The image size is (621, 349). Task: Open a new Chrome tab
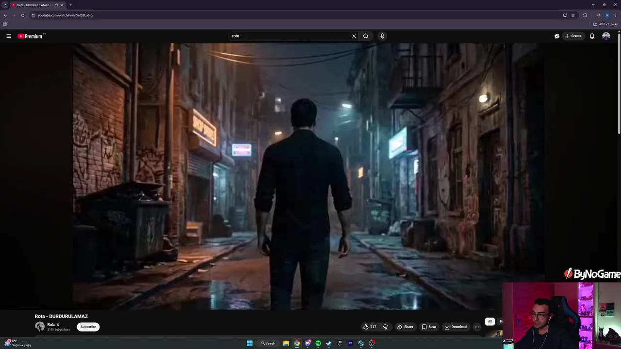(x=71, y=5)
